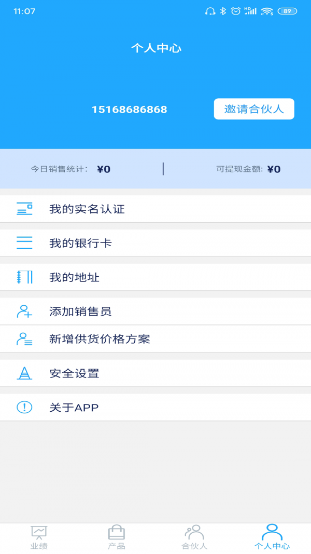Screen dimensions: 311x554
Task: Tap the 今日销售统计 label
Action: tap(60, 169)
